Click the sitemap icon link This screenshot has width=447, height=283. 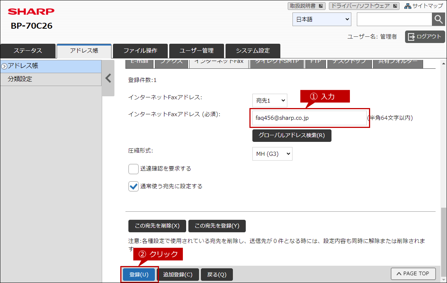point(424,6)
